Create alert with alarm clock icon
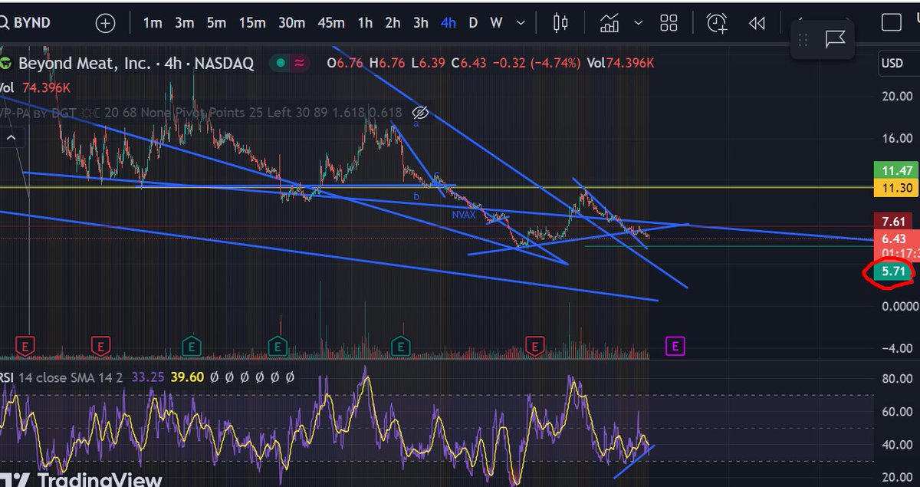This screenshot has height=487, width=920. point(718,23)
